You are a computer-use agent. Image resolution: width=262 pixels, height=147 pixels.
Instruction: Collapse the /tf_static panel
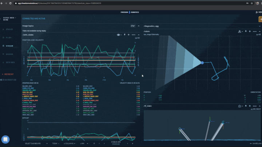(x=260, y=106)
